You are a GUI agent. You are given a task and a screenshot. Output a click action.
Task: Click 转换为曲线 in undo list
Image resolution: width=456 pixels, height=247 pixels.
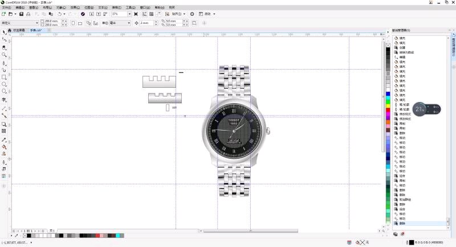click(406, 52)
